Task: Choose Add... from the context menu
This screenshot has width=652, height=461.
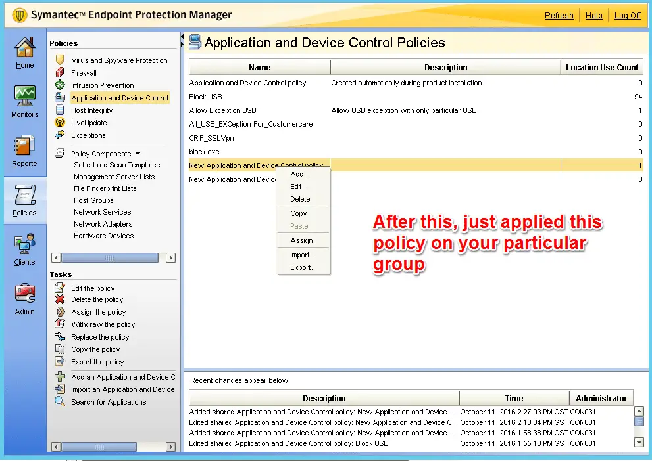Action: [x=303, y=174]
